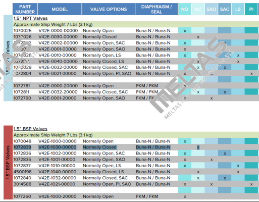The image size is (259, 202).
Task: Click the highlighted x in NC column
Action: [x=198, y=147]
